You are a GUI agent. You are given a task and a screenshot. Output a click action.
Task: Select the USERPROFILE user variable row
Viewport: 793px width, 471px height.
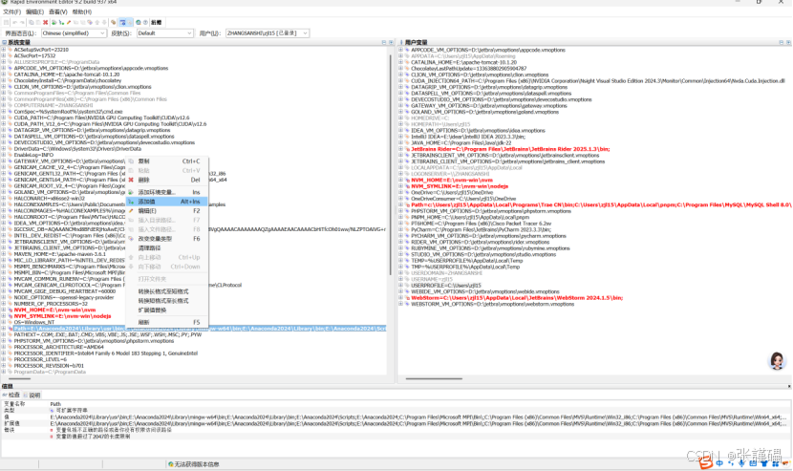coord(446,286)
